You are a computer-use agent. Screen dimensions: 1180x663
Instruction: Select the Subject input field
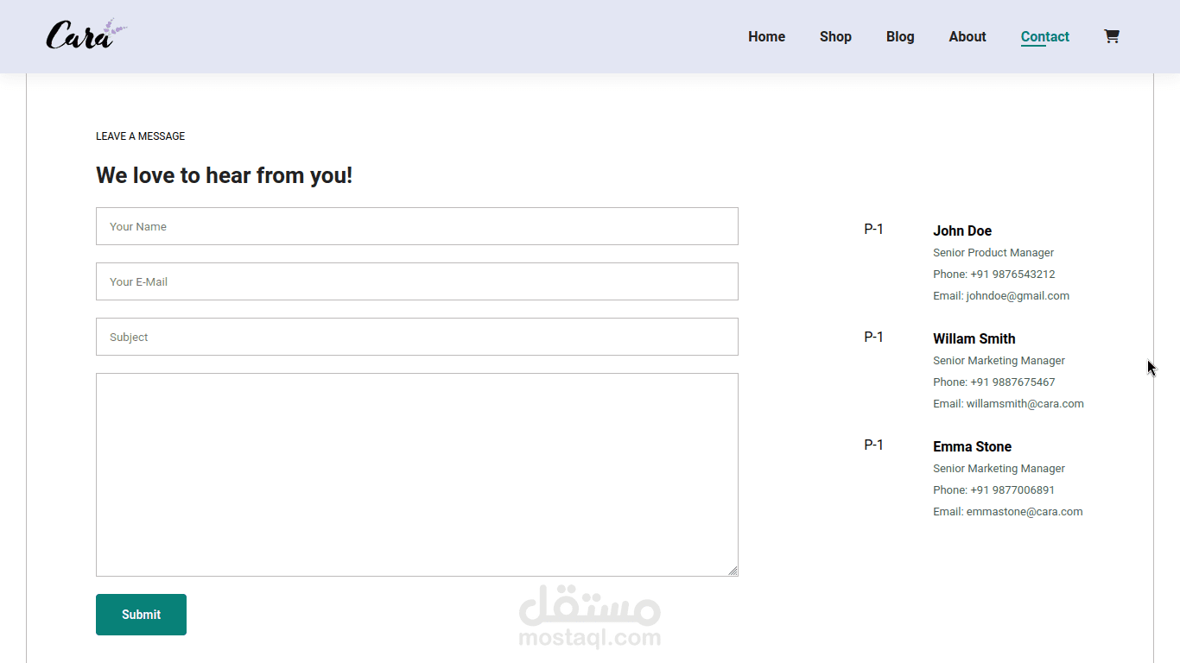click(416, 337)
